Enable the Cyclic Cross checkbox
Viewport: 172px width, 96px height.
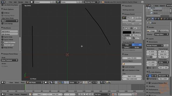[2, 37]
